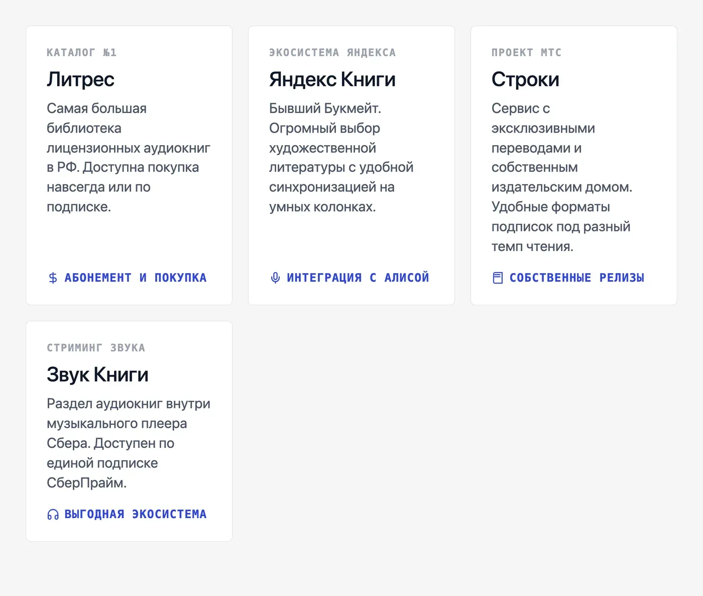Image resolution: width=703 pixels, height=596 pixels.
Task: Click the ПРОЕКТ МТС caption
Action: tap(527, 53)
